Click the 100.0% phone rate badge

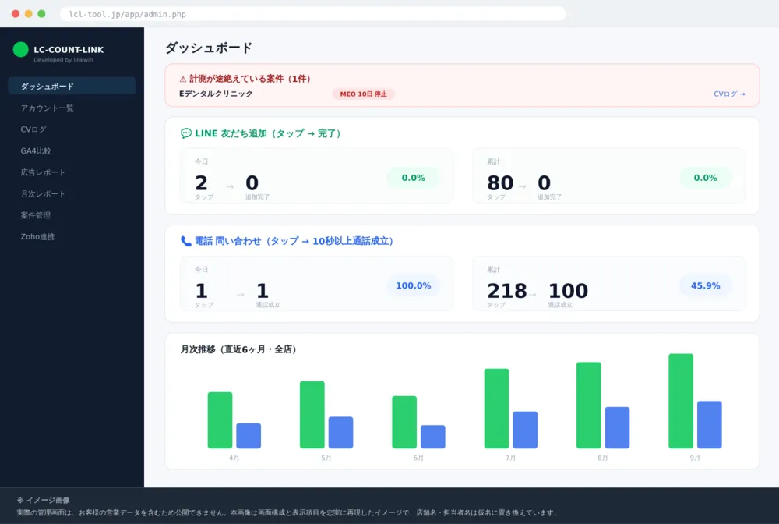pos(414,286)
